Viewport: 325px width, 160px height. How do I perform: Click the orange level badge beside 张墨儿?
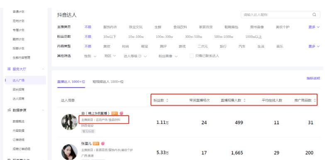point(96,144)
